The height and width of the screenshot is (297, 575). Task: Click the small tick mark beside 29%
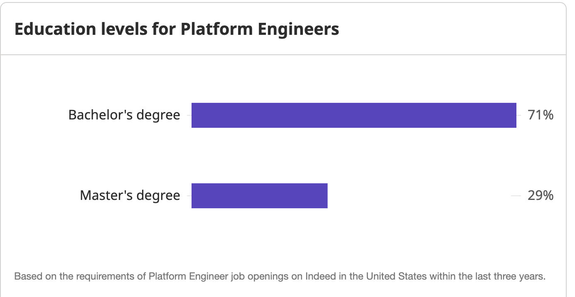(x=516, y=196)
